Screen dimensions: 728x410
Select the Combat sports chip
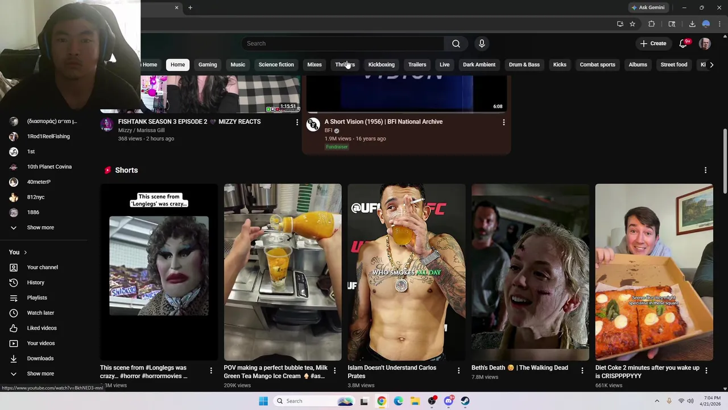click(x=597, y=64)
